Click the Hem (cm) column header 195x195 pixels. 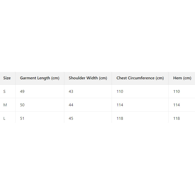point(182,78)
